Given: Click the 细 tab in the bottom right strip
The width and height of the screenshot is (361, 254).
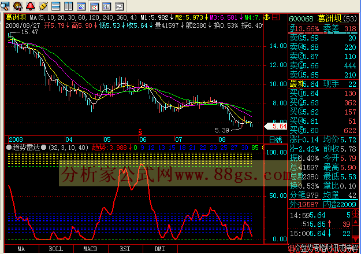Looking at the screenshot, I should [x=291, y=248].
